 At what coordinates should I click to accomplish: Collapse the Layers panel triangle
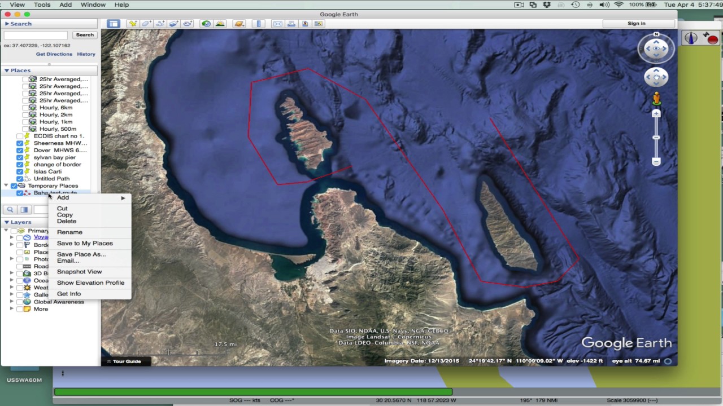(x=7, y=222)
